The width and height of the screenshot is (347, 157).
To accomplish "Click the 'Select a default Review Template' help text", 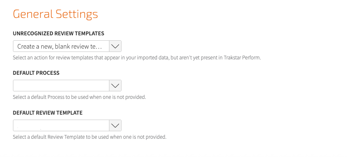I will (x=89, y=137).
